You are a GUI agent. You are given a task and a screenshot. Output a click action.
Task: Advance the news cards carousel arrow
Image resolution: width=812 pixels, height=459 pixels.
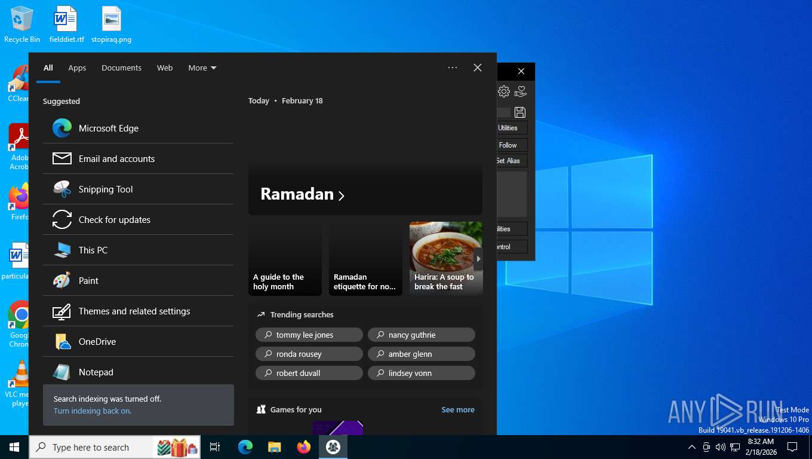click(478, 259)
